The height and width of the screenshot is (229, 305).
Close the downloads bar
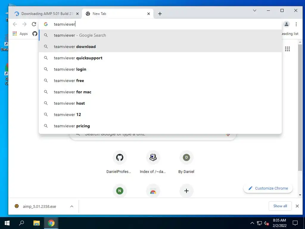pyautogui.click(x=297, y=206)
